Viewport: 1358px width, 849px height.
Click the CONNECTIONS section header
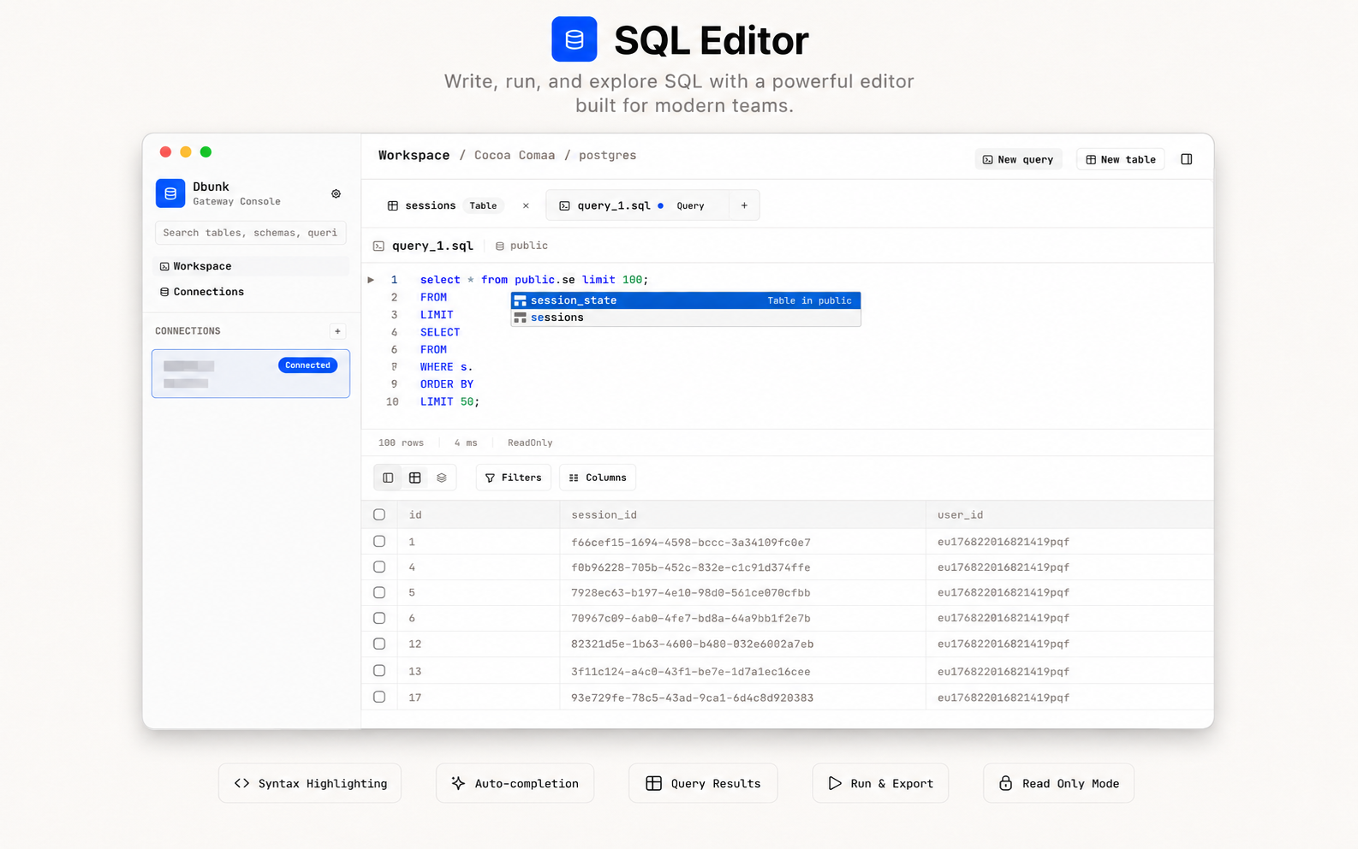coord(188,331)
